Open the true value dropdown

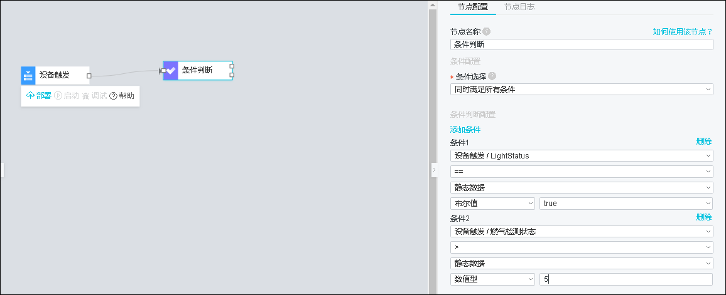[626, 203]
